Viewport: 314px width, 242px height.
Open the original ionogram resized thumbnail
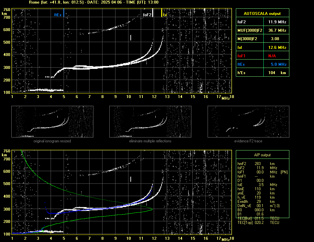(52, 122)
